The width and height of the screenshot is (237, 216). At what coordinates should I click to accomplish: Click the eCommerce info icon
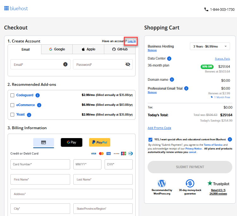point(39,105)
